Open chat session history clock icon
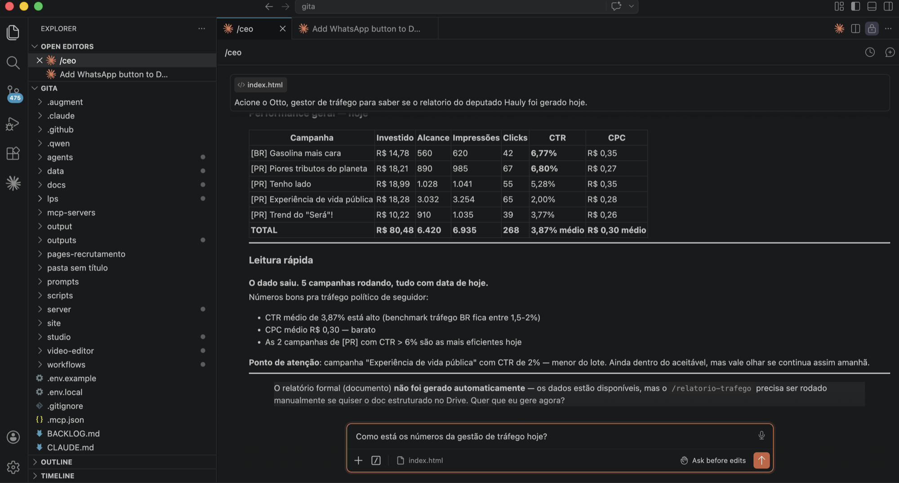This screenshot has width=899, height=483. tap(870, 52)
